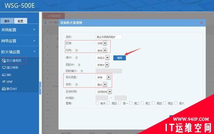The height and width of the screenshot is (134, 214).
Task: Click the 时间段 end time field
Action: 120,98
